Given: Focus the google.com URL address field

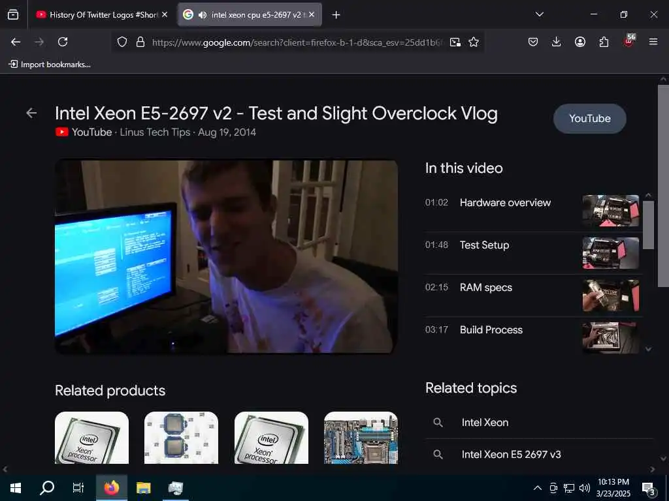Looking at the screenshot, I should [x=297, y=42].
